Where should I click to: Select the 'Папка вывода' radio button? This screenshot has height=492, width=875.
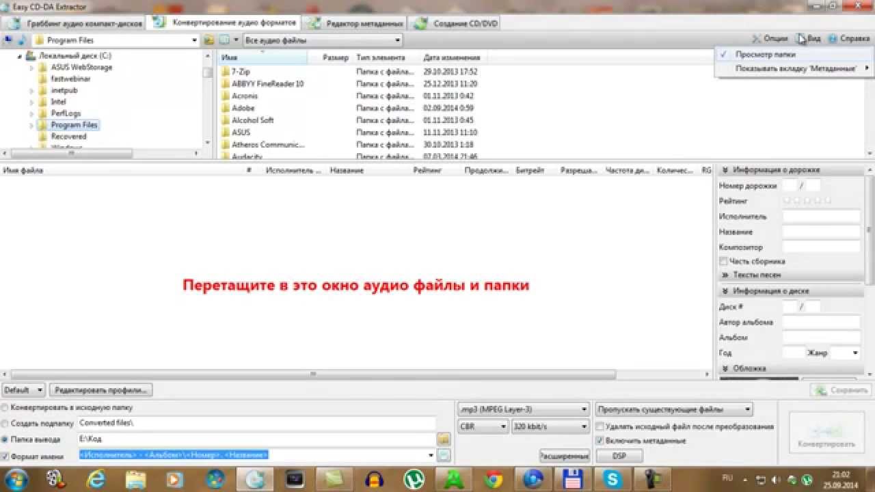tap(5, 439)
